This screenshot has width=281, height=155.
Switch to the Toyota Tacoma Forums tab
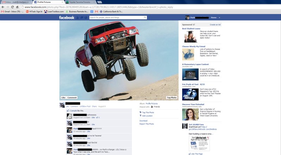tap(80, 2)
